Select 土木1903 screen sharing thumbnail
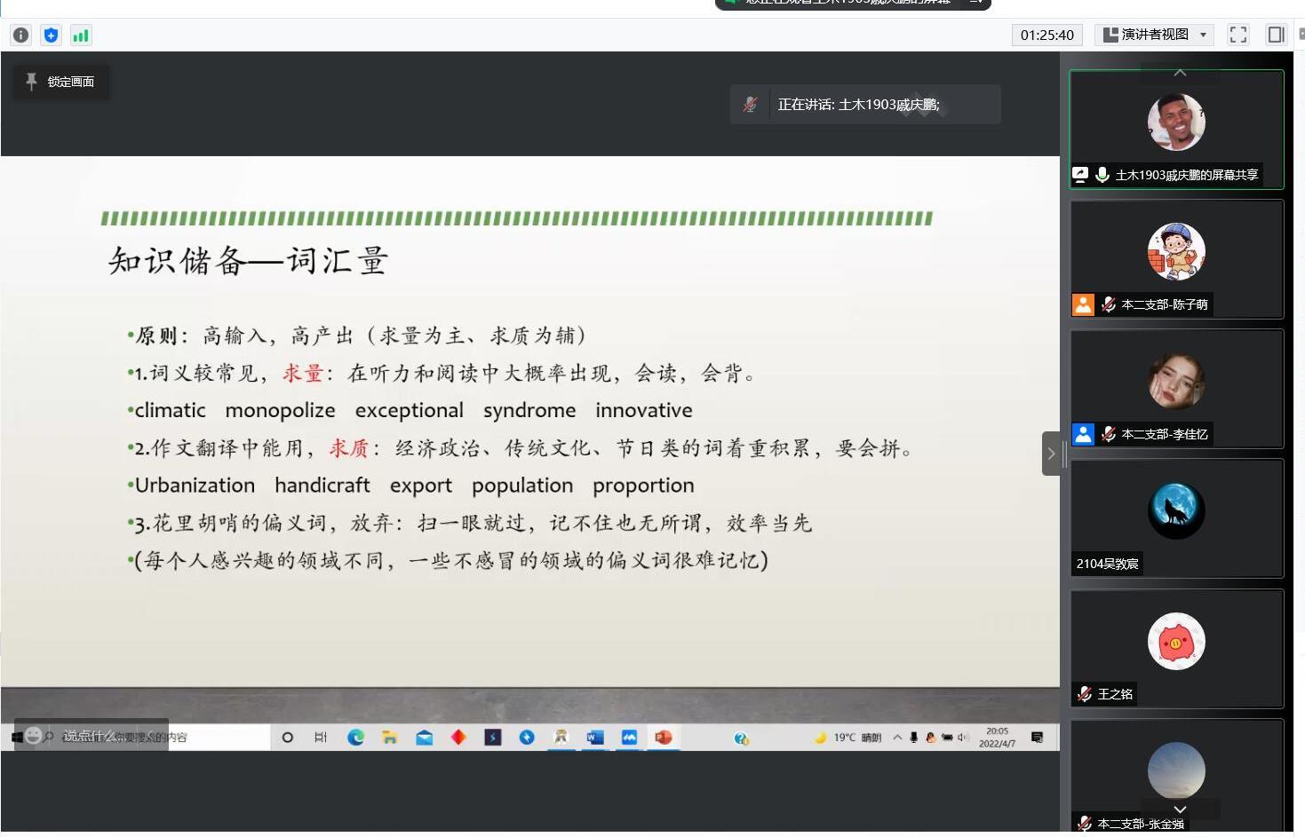This screenshot has height=837, width=1305. (1176, 129)
